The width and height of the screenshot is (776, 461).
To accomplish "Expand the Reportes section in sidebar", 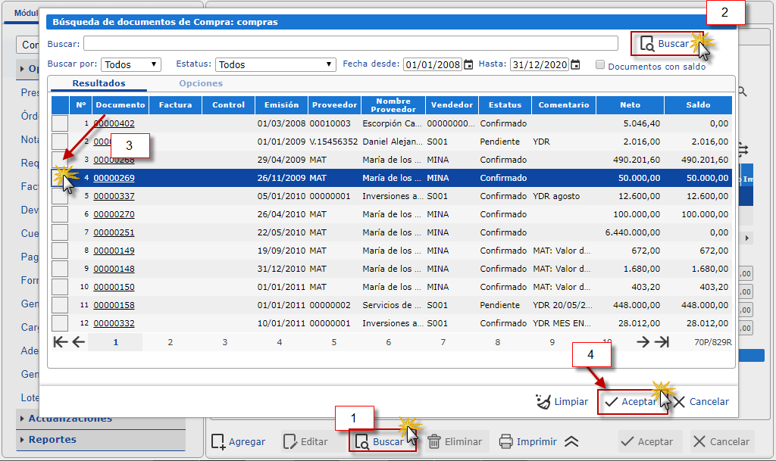I will point(52,440).
